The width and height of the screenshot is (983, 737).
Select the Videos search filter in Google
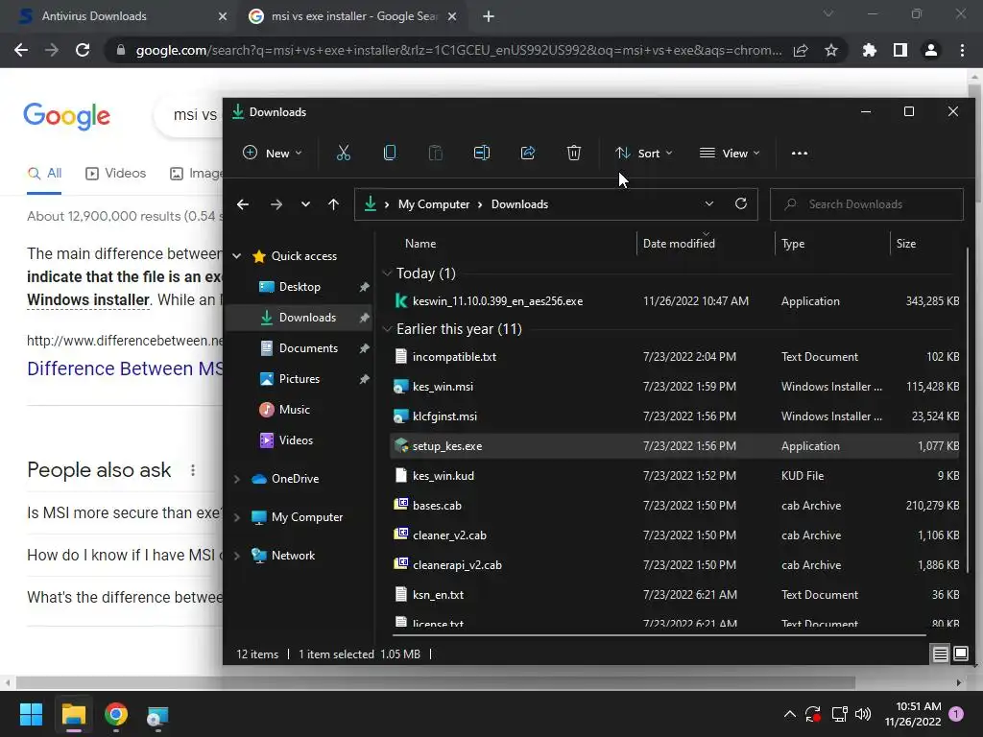click(x=115, y=174)
